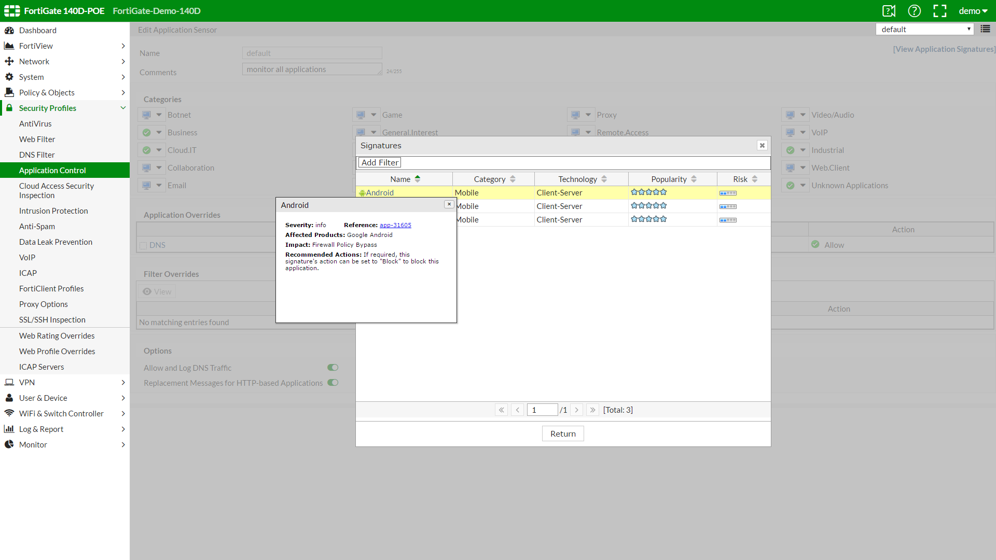Open the demo user menu
The image size is (996, 560).
click(973, 11)
